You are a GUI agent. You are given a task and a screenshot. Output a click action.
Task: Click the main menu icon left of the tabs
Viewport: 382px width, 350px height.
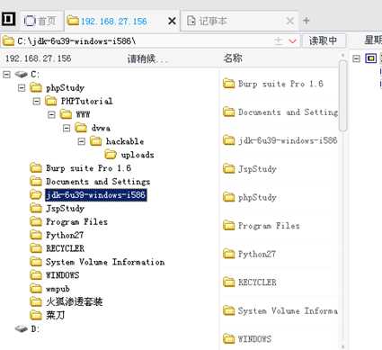click(8, 20)
